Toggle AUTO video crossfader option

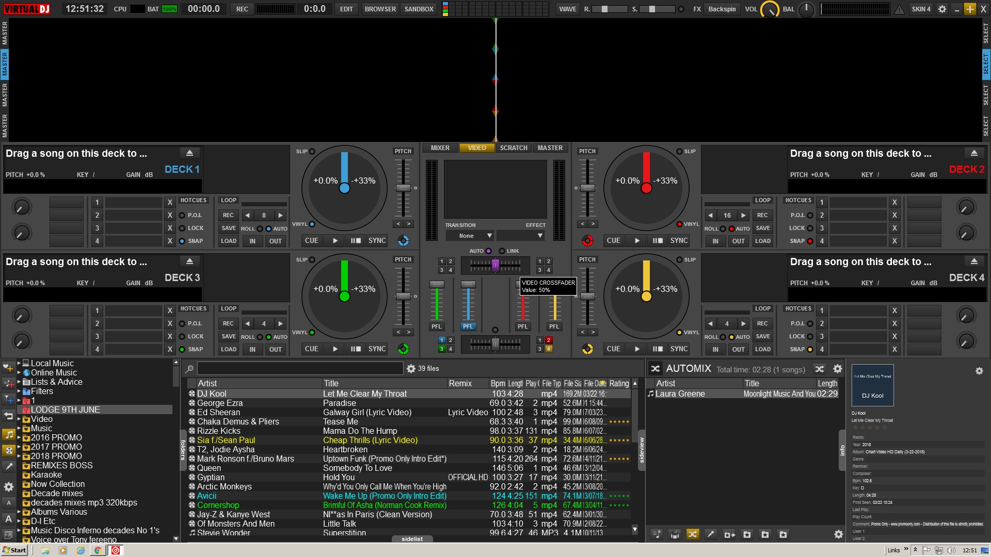[x=488, y=251]
